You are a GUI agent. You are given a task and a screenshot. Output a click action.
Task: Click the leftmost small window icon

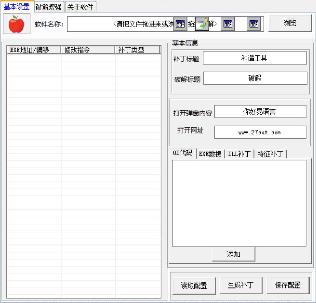pyautogui.click(x=180, y=24)
